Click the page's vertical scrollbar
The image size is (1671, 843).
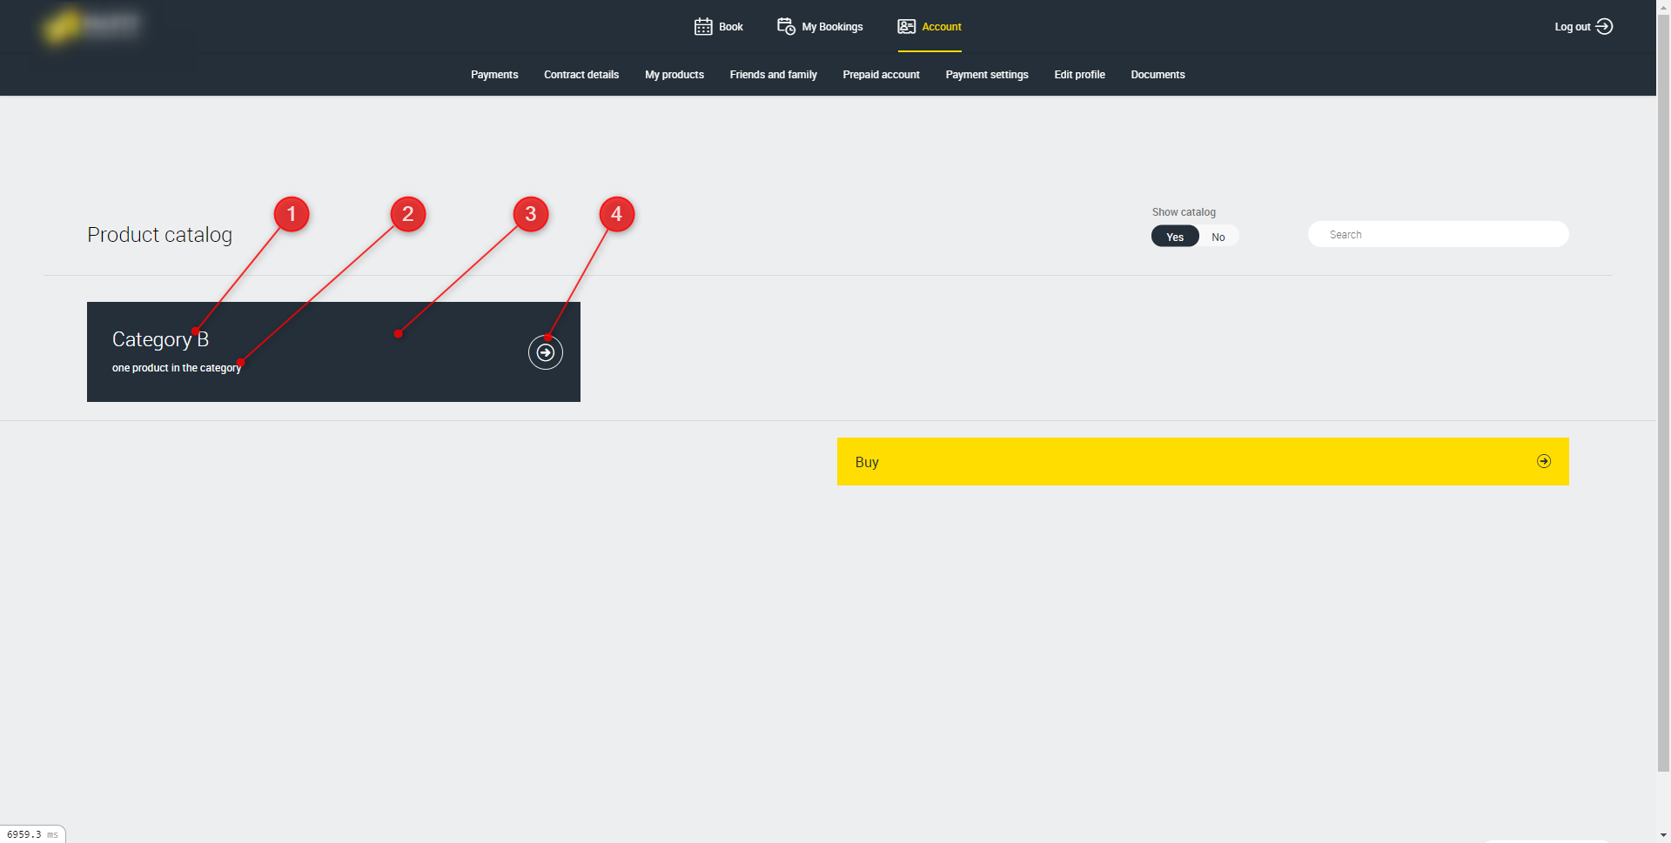(x=1663, y=391)
